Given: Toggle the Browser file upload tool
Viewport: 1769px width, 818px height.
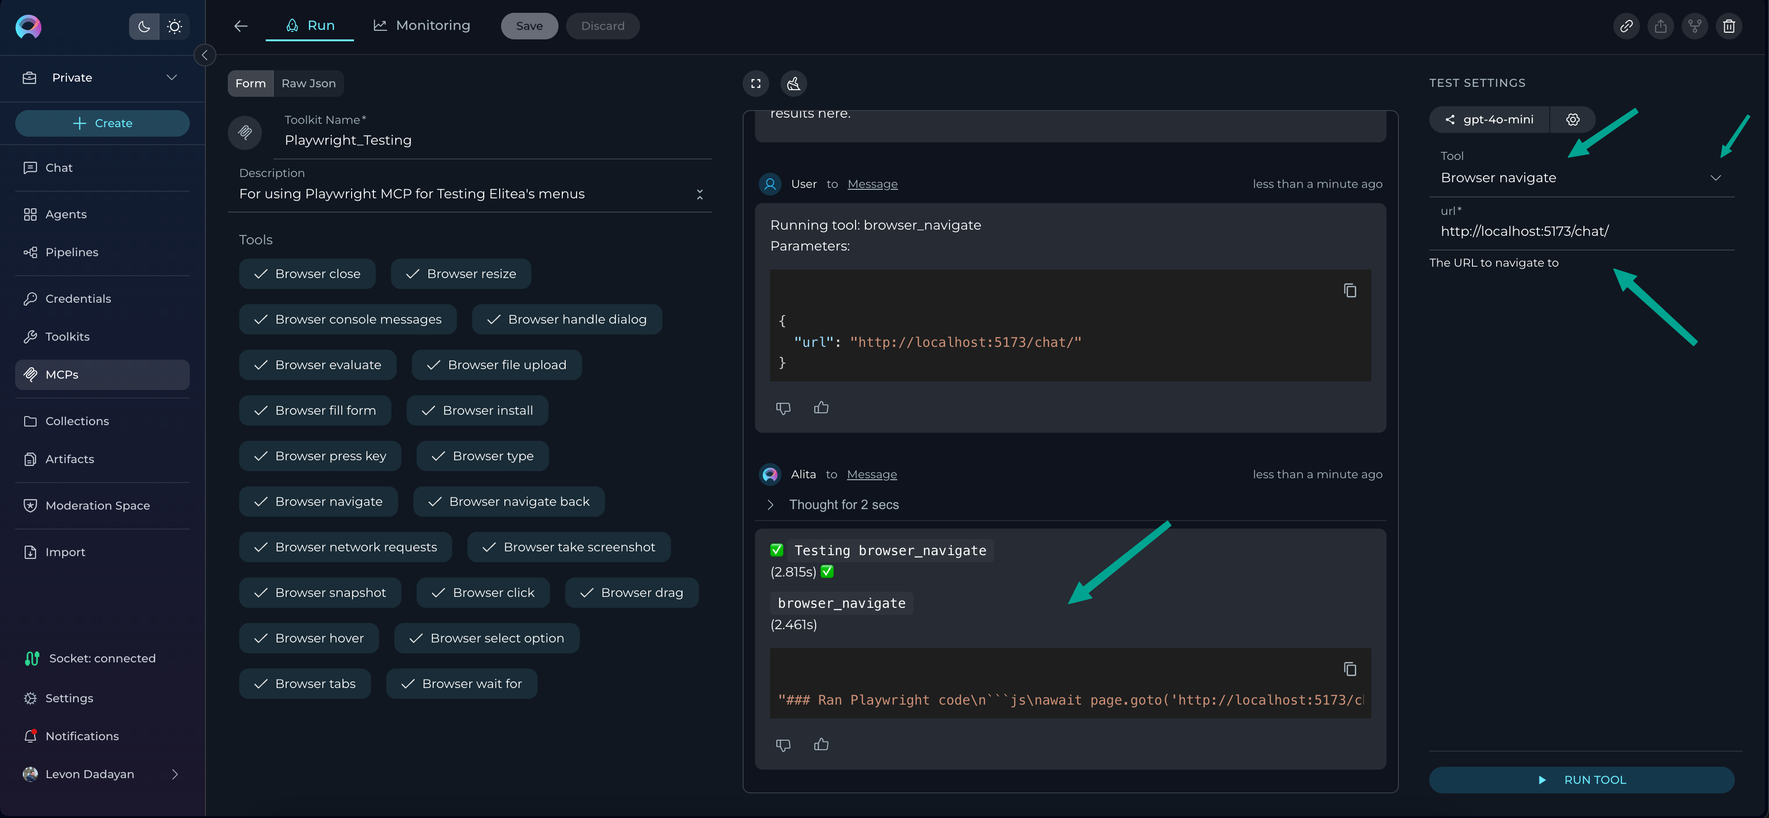Looking at the screenshot, I should [x=496, y=365].
